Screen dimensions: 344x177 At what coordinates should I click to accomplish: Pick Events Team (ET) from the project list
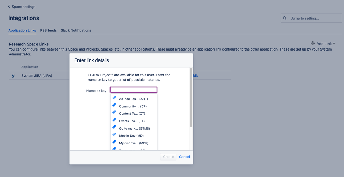coord(132,121)
